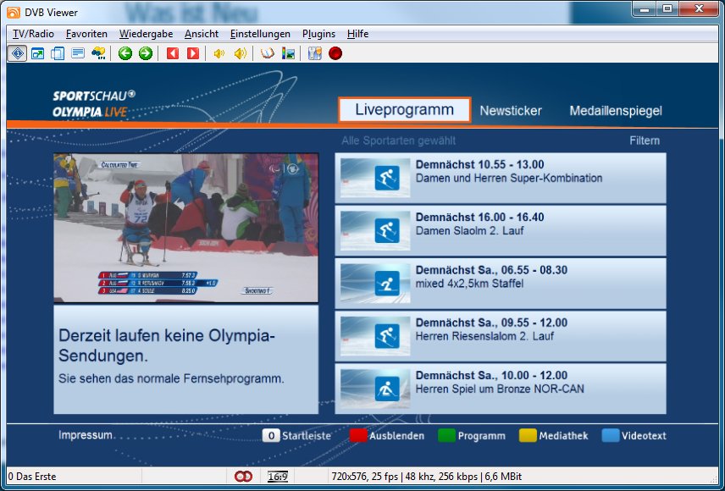Open the Plugins menu
The width and height of the screenshot is (725, 491).
click(318, 34)
